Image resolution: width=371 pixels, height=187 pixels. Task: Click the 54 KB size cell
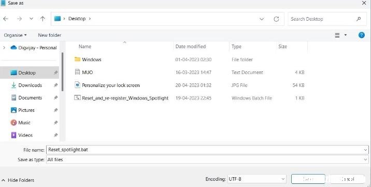pos(298,85)
